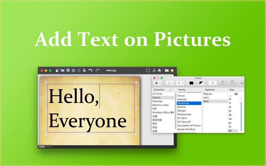Print the current image

(159, 70)
